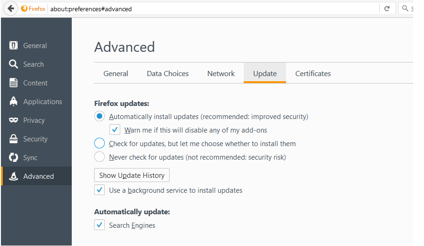Viewport: 424px width, 246px height.
Task: Open Sync preferences label in sidebar
Action: pos(30,158)
